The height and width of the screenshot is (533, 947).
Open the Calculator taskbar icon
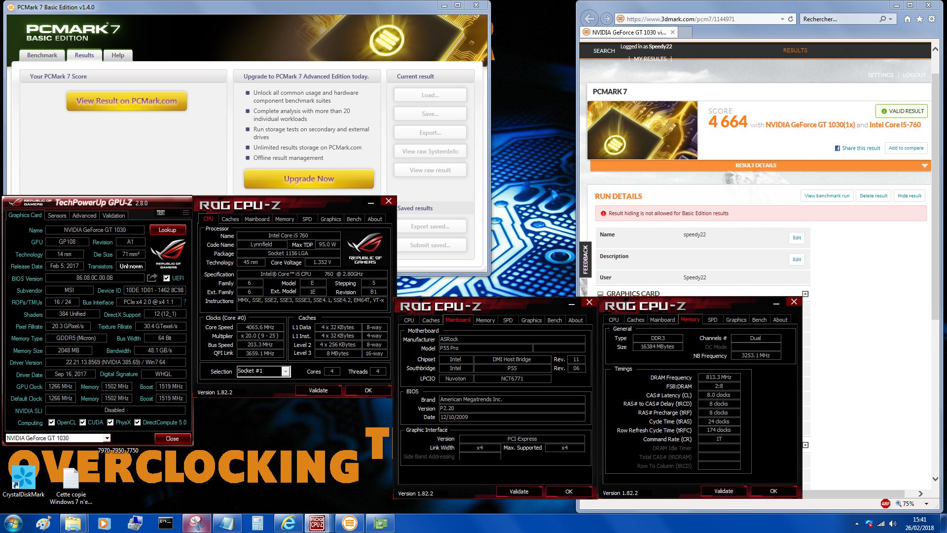coord(257,523)
